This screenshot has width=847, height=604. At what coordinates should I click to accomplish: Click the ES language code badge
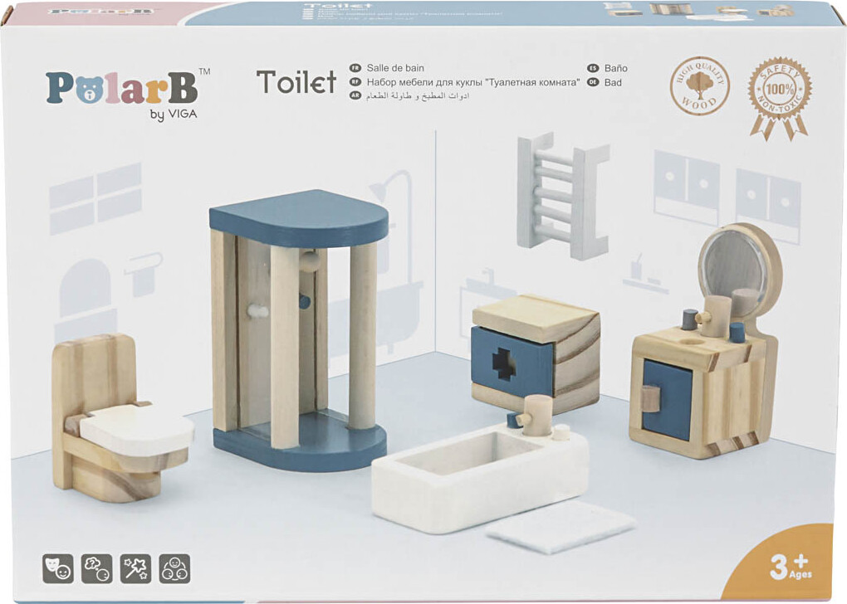[x=593, y=68]
